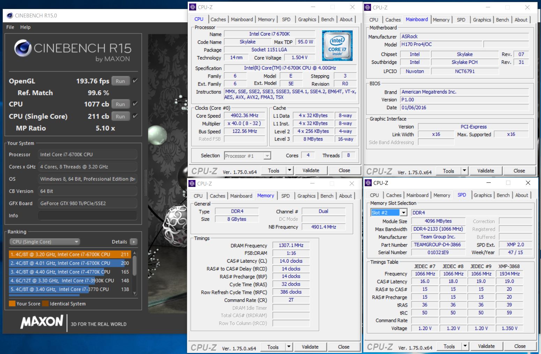The image size is (541, 354).
Task: Toggle the OpenGL test checkbox
Action: 135,81
